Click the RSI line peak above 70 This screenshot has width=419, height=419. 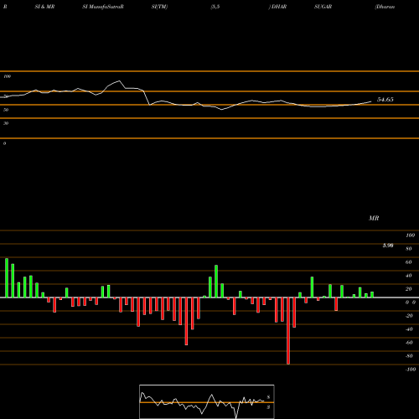tap(120, 81)
